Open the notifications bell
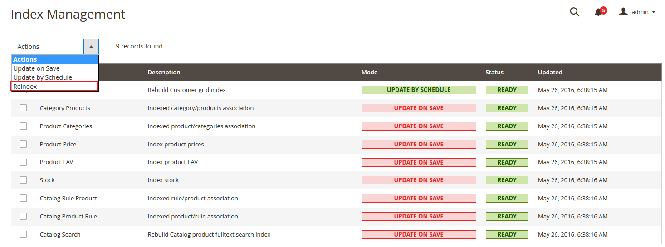The height and width of the screenshot is (247, 665). [x=598, y=12]
